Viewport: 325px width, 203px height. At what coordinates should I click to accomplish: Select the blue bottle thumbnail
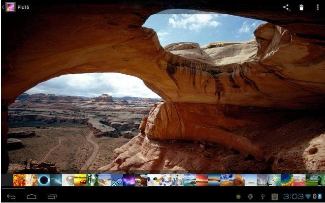[117, 180]
